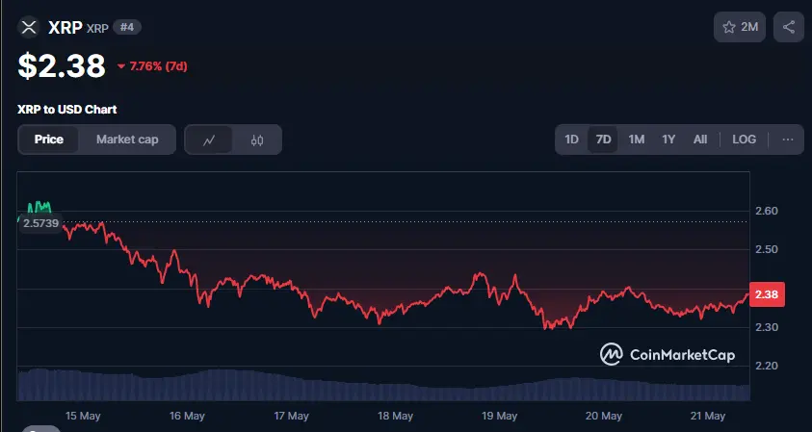812x432 pixels.
Task: Open the share button
Action: 789,27
